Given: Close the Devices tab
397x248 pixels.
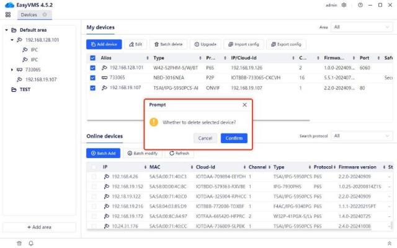Looking at the screenshot, I should pos(45,14).
